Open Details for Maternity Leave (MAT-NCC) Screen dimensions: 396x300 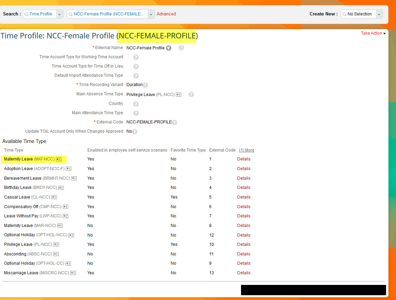point(244,159)
